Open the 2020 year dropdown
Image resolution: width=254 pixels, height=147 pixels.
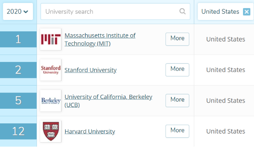pyautogui.click(x=18, y=11)
